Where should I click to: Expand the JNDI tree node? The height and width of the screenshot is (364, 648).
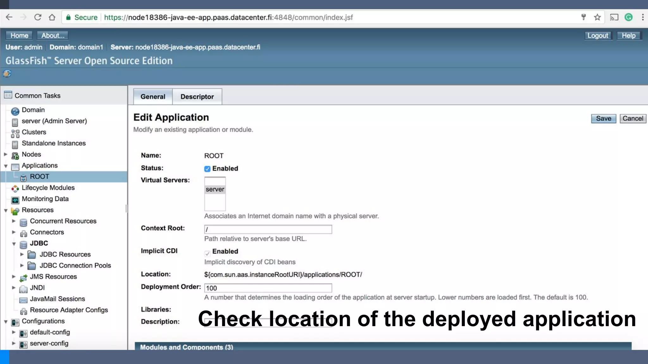coord(14,288)
